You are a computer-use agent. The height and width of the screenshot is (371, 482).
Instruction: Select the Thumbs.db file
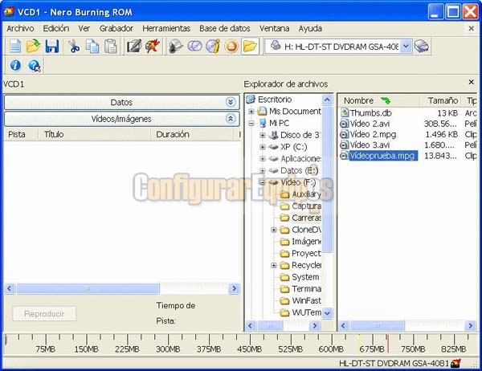(x=370, y=113)
